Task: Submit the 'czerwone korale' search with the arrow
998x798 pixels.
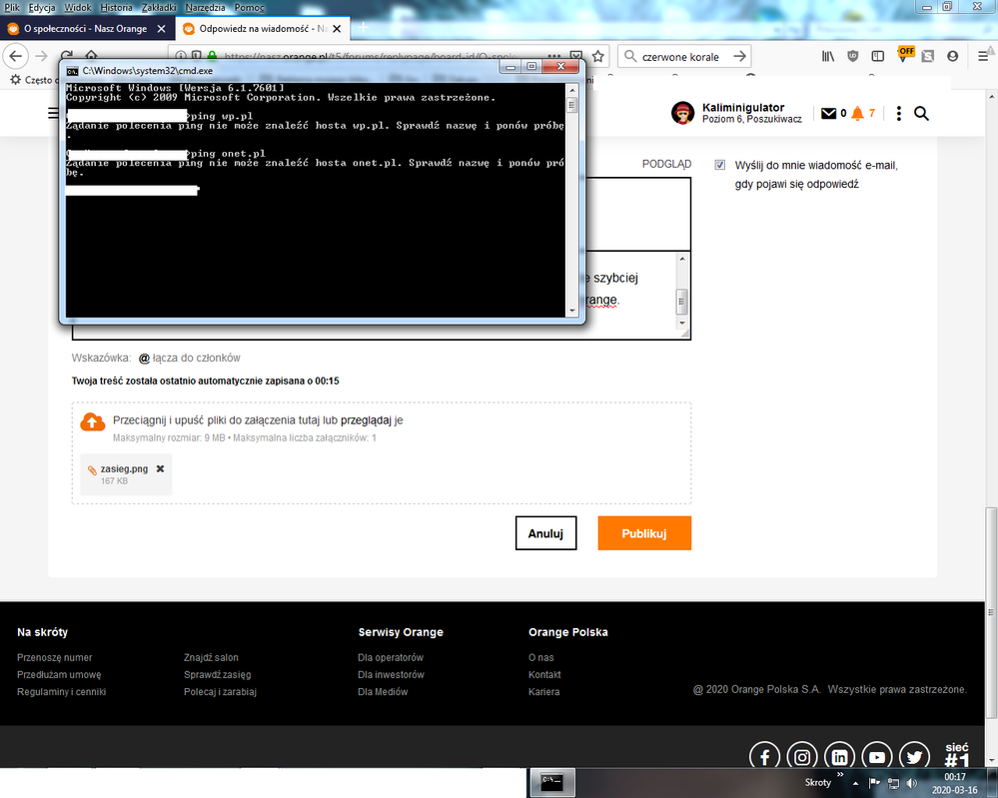Action: click(739, 56)
